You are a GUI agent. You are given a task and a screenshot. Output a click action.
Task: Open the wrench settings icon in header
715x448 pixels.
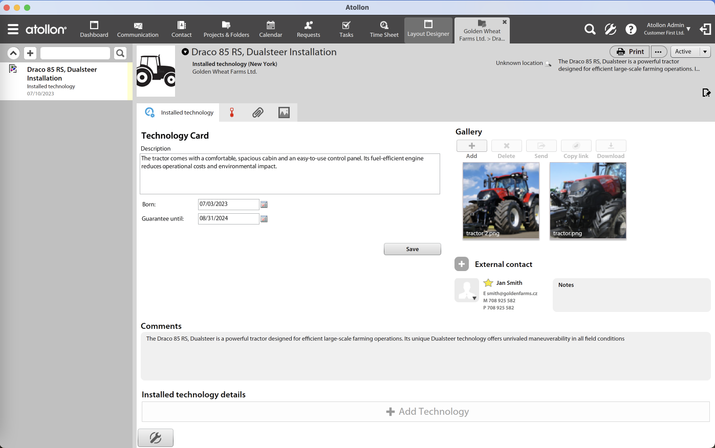pyautogui.click(x=610, y=30)
